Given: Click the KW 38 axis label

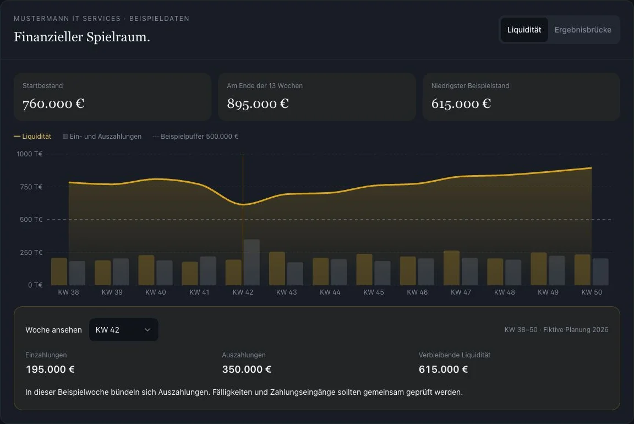Looking at the screenshot, I should pos(68,292).
